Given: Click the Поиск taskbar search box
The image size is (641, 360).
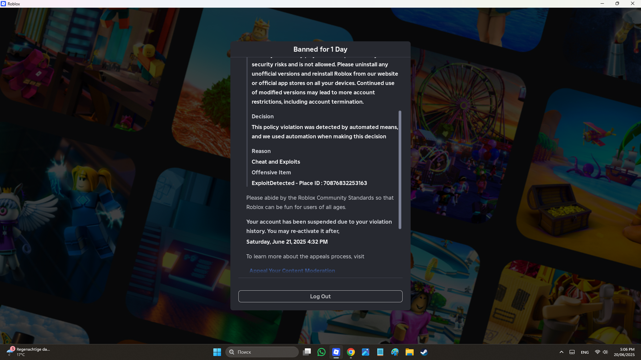Looking at the screenshot, I should pyautogui.click(x=262, y=352).
